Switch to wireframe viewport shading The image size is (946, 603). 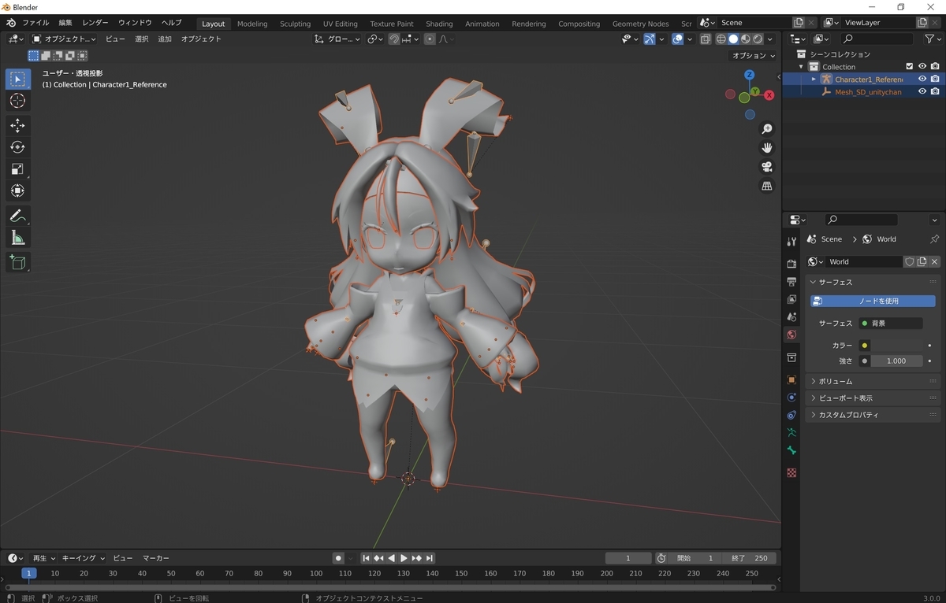pyautogui.click(x=721, y=39)
